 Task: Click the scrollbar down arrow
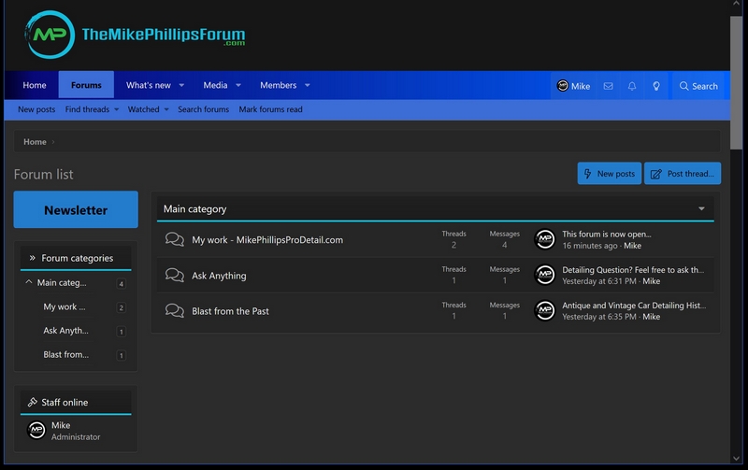[736, 458]
